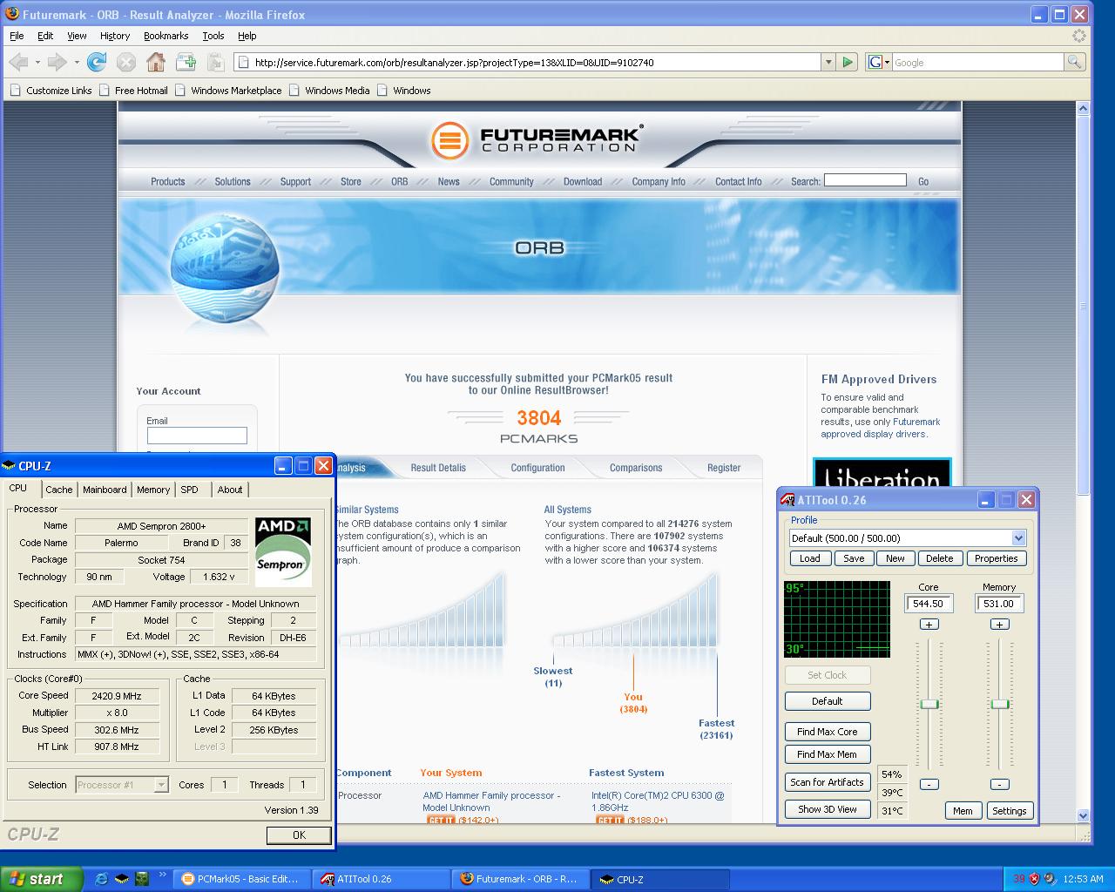Image resolution: width=1115 pixels, height=892 pixels.
Task: Click the Core clock slider handle
Action: pos(929,704)
